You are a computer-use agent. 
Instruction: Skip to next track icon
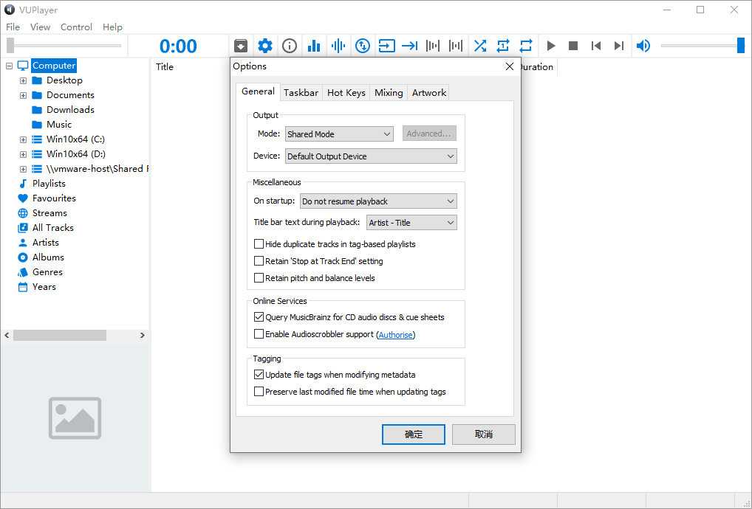coord(619,46)
